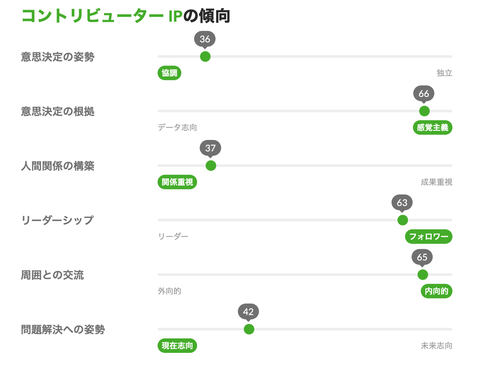The image size is (485, 365).
Task: Click the 周囲との交流 slider handle at 65
Action: click(x=422, y=275)
